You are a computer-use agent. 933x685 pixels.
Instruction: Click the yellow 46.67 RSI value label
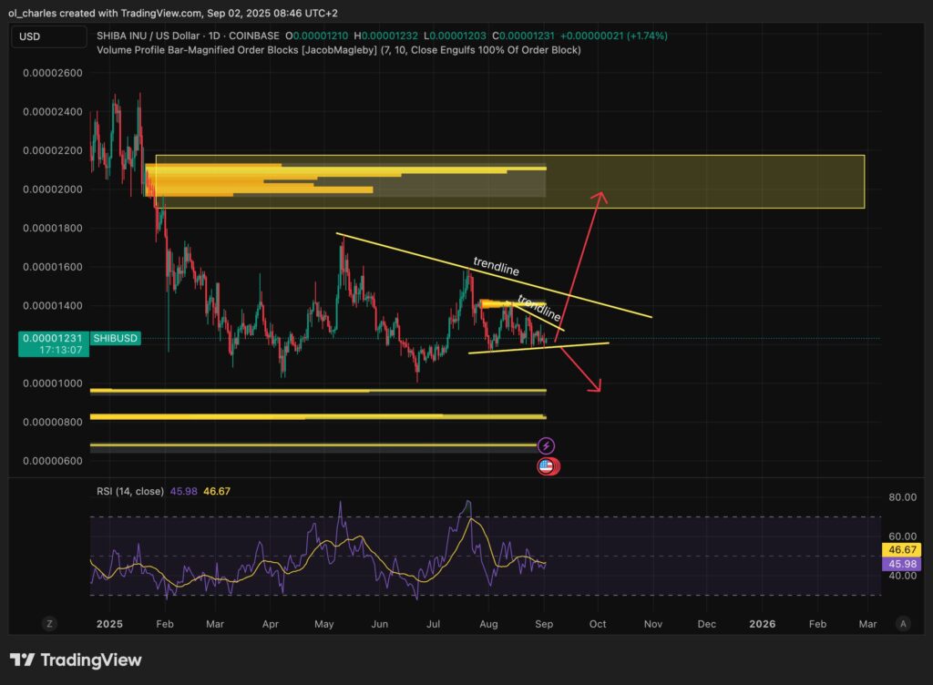coord(901,550)
